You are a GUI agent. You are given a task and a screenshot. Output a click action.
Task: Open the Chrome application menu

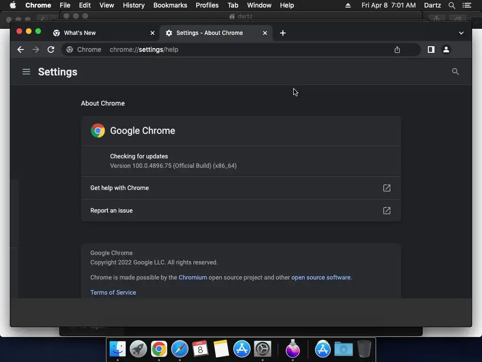coord(38,5)
